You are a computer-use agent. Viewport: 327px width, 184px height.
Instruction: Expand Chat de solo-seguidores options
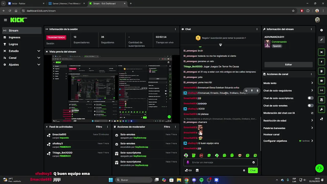click(312, 90)
